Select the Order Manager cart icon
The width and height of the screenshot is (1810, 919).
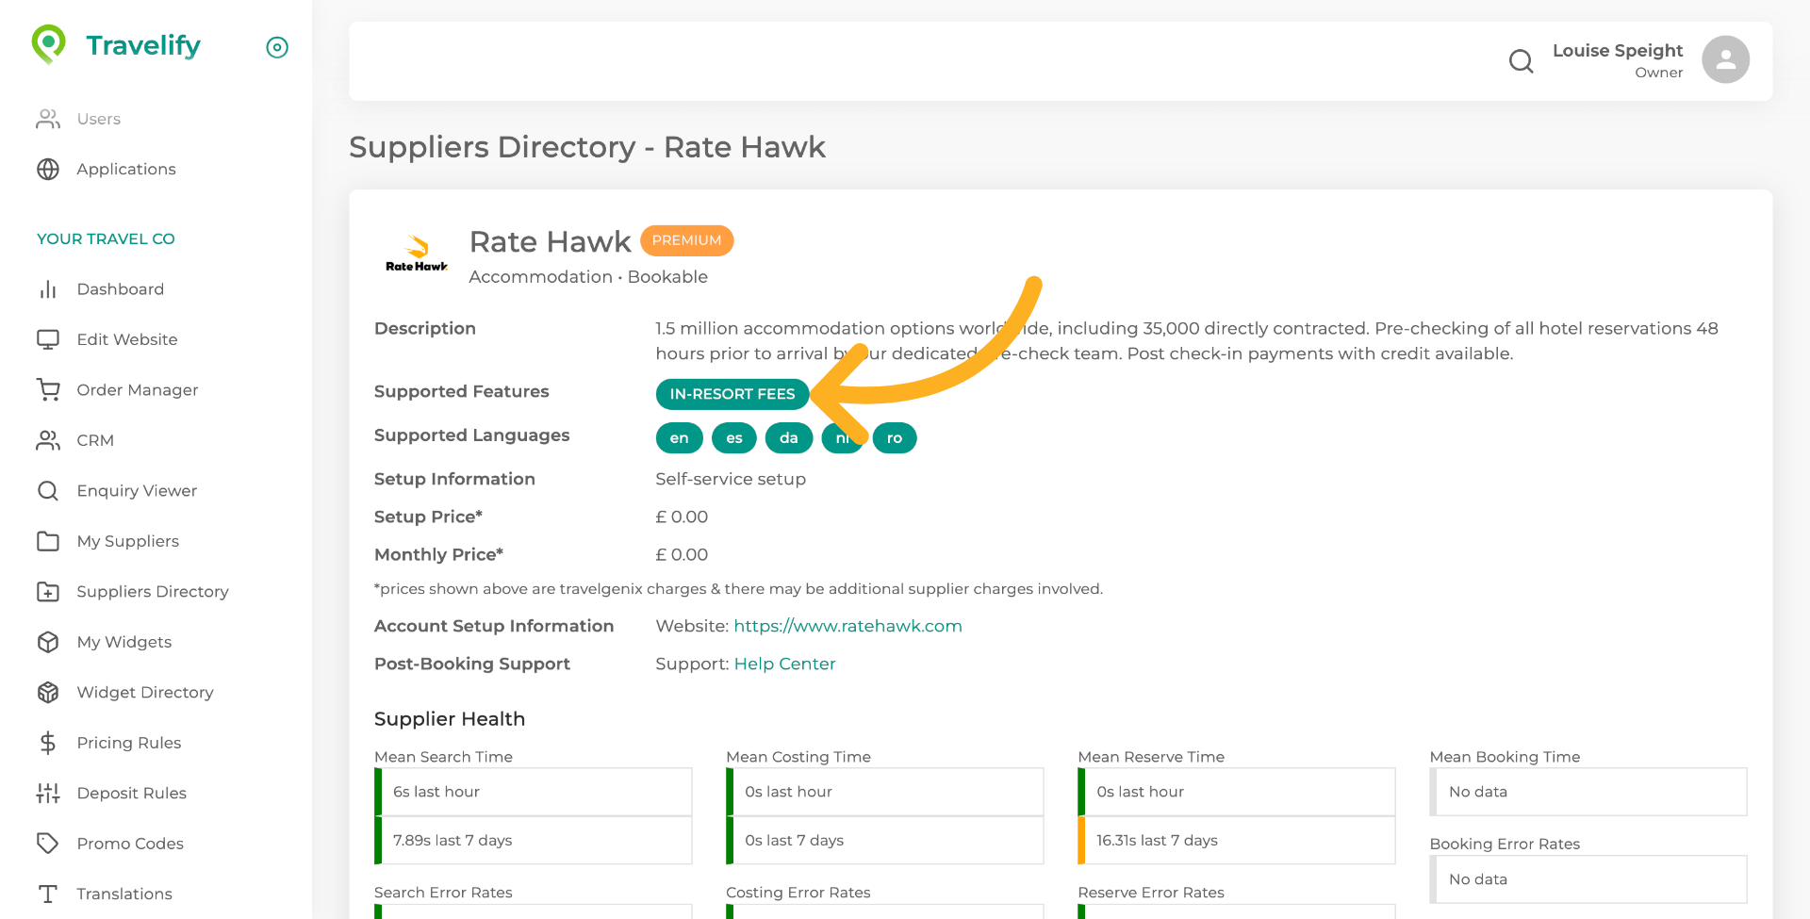point(48,389)
